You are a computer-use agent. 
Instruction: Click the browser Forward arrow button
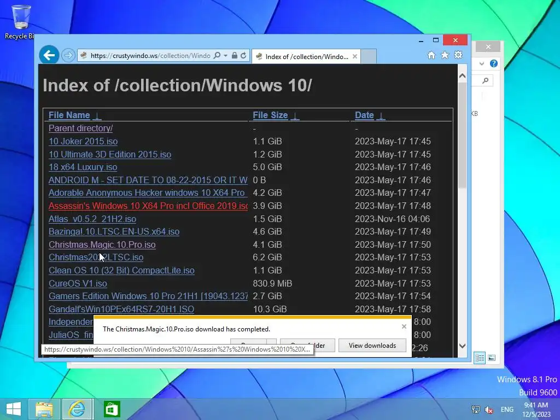coord(68,55)
